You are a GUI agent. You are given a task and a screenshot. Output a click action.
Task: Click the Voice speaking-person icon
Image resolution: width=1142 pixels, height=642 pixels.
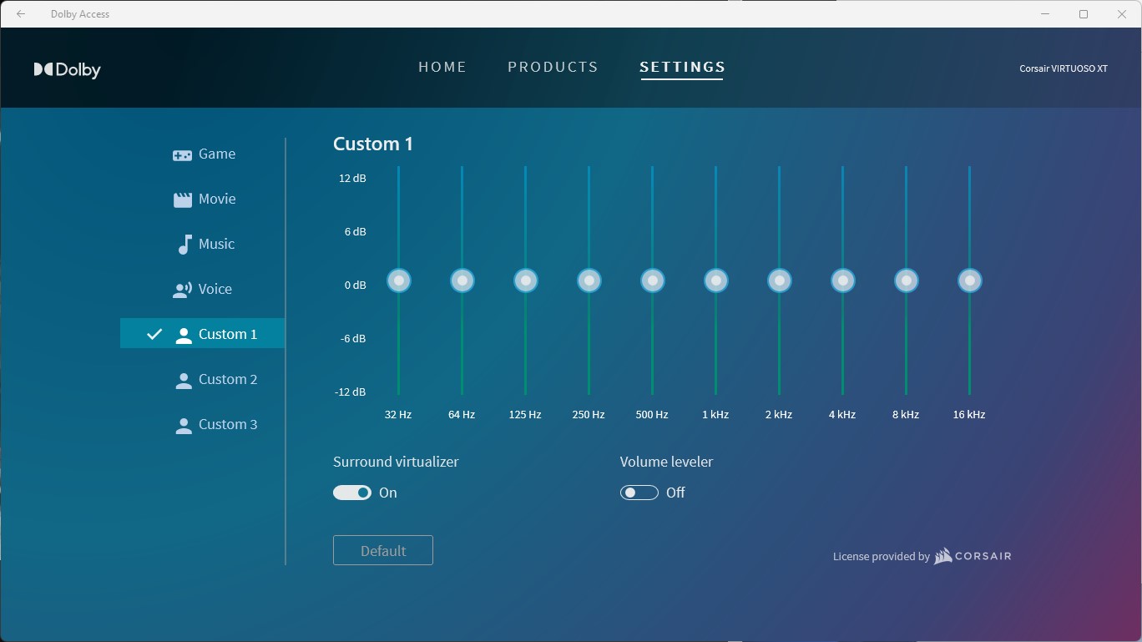[182, 290]
